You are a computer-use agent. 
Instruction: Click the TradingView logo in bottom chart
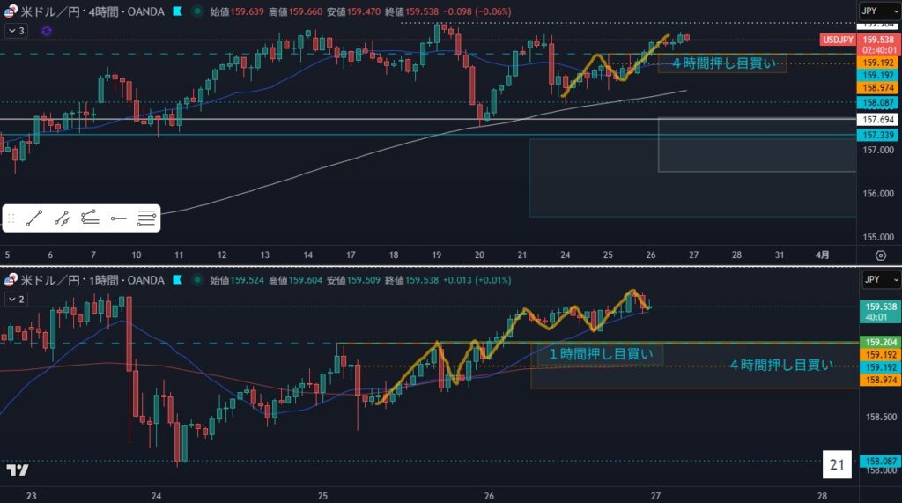pyautogui.click(x=16, y=470)
